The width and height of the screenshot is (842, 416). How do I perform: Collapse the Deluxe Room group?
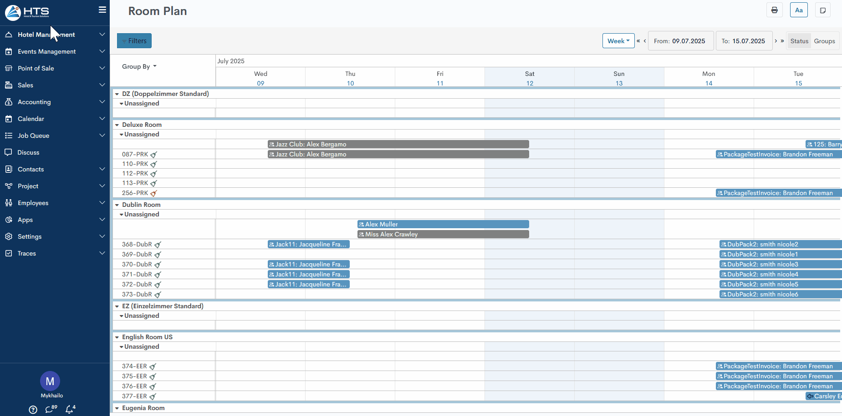click(117, 125)
